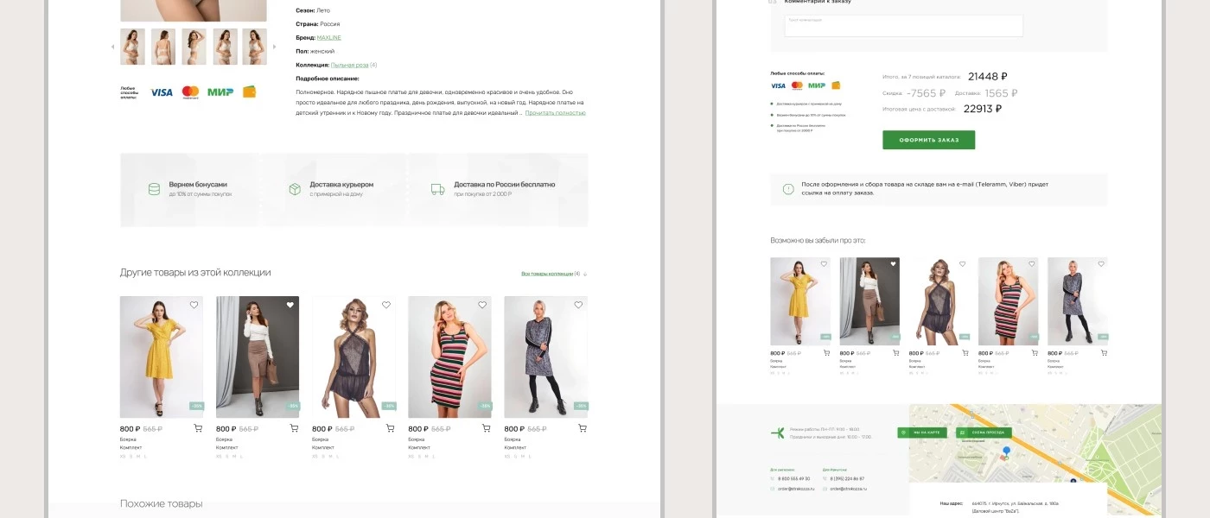Image resolution: width=1210 pixels, height=518 pixels.
Task: Click the Mastercard logo below product thumbnails
Action: (191, 92)
